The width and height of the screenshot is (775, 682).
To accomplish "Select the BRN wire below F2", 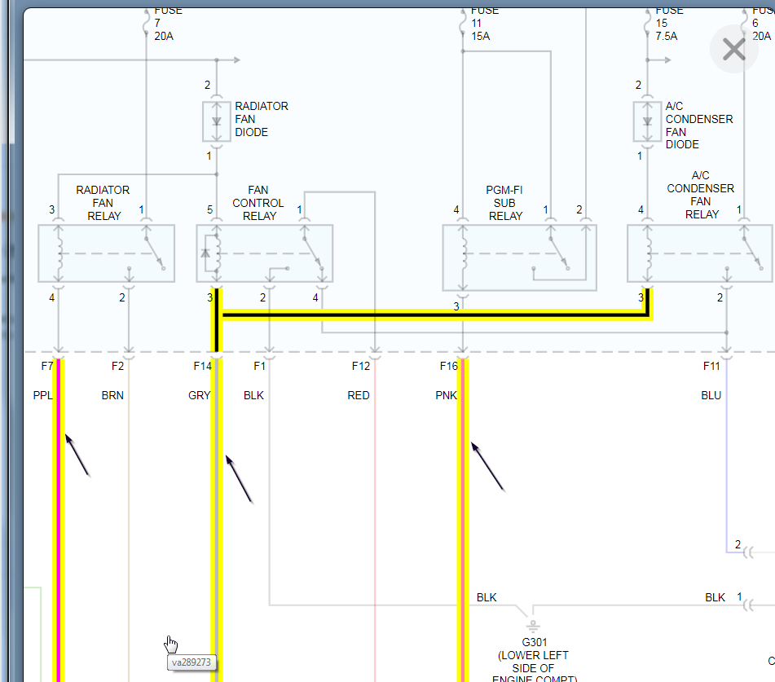I will point(129,505).
